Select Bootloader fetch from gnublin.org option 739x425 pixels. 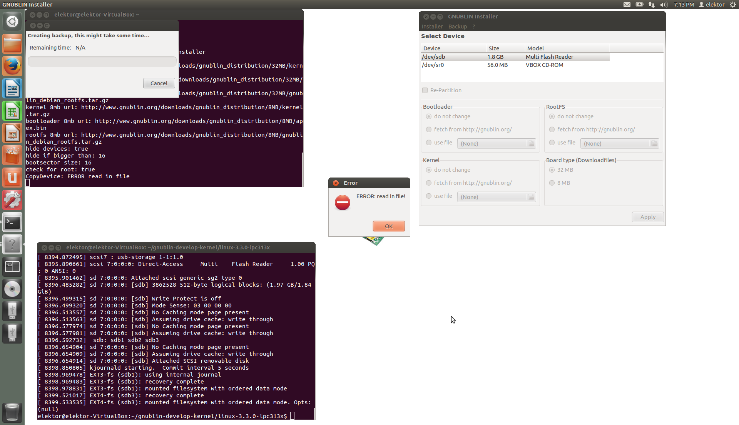click(x=429, y=129)
